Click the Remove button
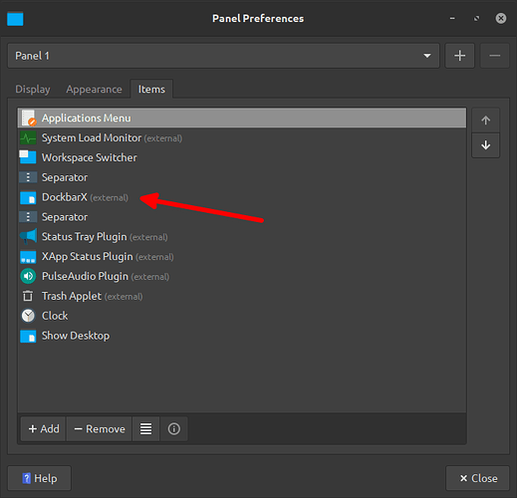 pos(100,429)
